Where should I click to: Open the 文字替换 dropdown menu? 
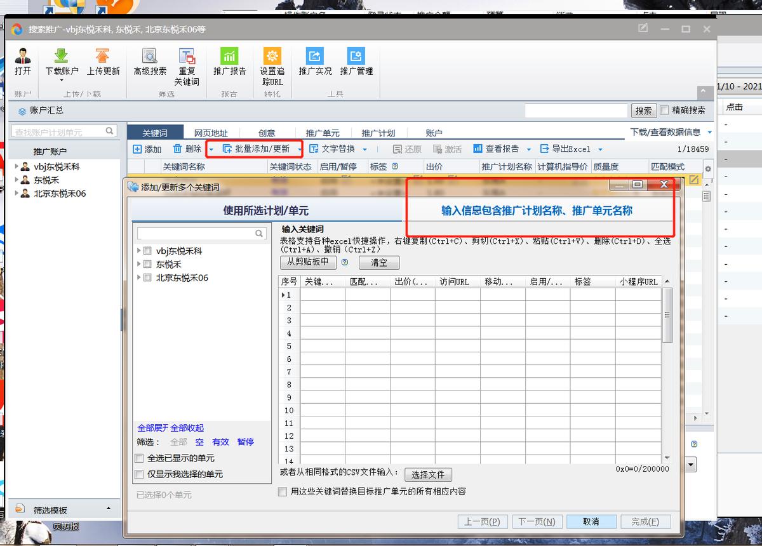(363, 149)
